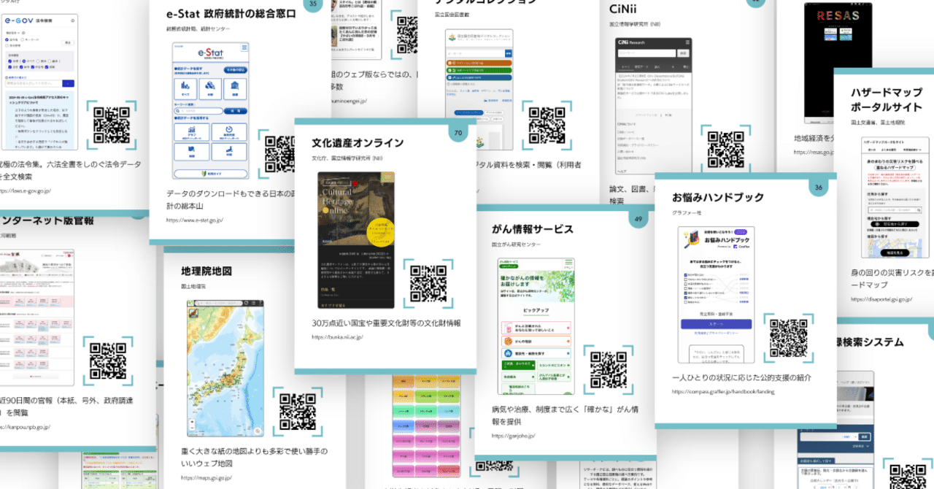Click the settings gear in e-Gov preview
The width and height of the screenshot is (934, 489).
pyautogui.click(x=72, y=20)
